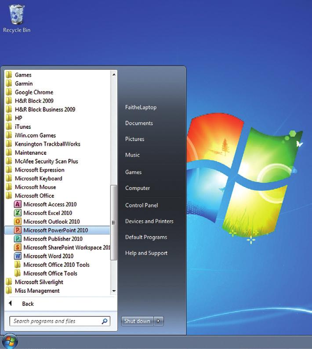Click the Microsoft PowerPoint 2010 icon
Image resolution: width=312 pixels, height=349 pixels.
(x=18, y=230)
